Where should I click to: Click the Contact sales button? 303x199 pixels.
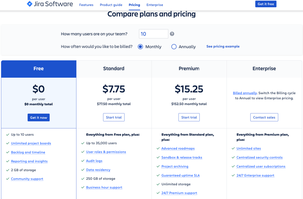(264, 117)
